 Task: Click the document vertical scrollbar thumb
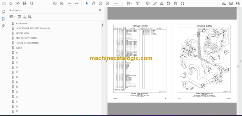238,66
